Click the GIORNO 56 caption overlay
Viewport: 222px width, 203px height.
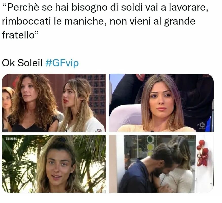click(x=11, y=139)
